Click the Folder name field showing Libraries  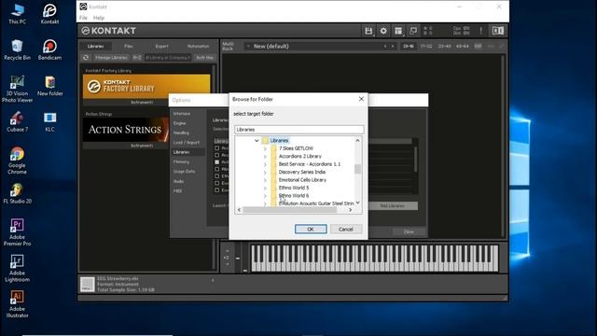298,130
